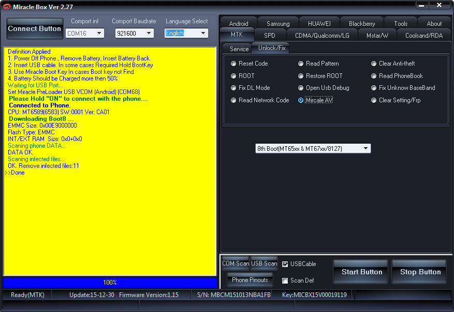Click the Key:MICBX15V00019119 status entry
This screenshot has height=312, width=454.
tap(314, 294)
